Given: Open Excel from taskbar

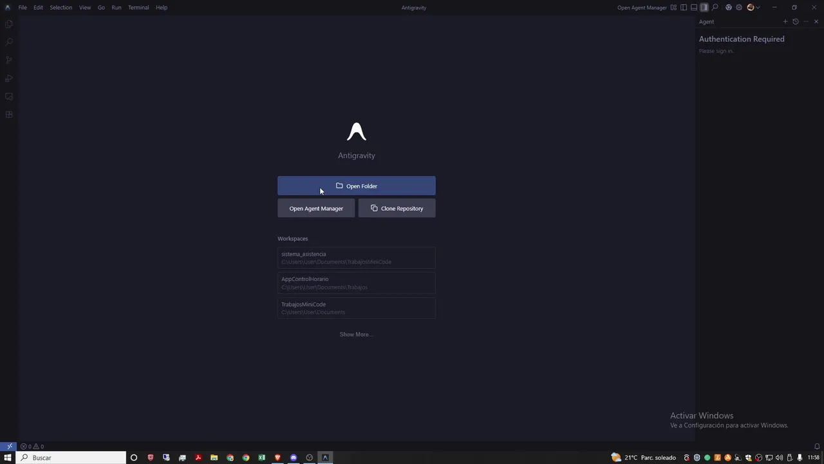Looking at the screenshot, I should (x=262, y=458).
